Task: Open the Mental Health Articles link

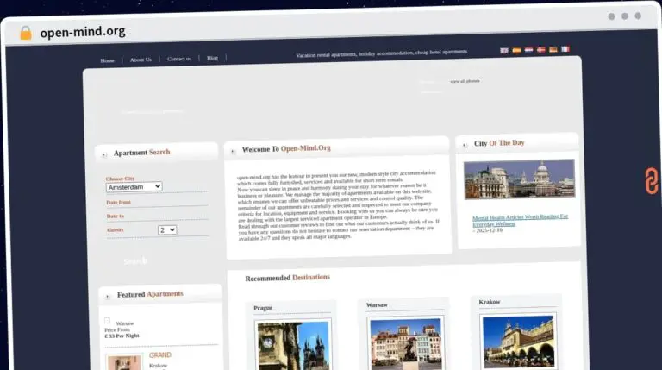Action: 520,220
